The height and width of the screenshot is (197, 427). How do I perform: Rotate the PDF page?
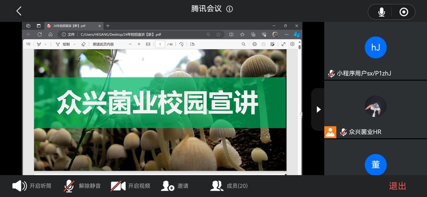point(181,44)
